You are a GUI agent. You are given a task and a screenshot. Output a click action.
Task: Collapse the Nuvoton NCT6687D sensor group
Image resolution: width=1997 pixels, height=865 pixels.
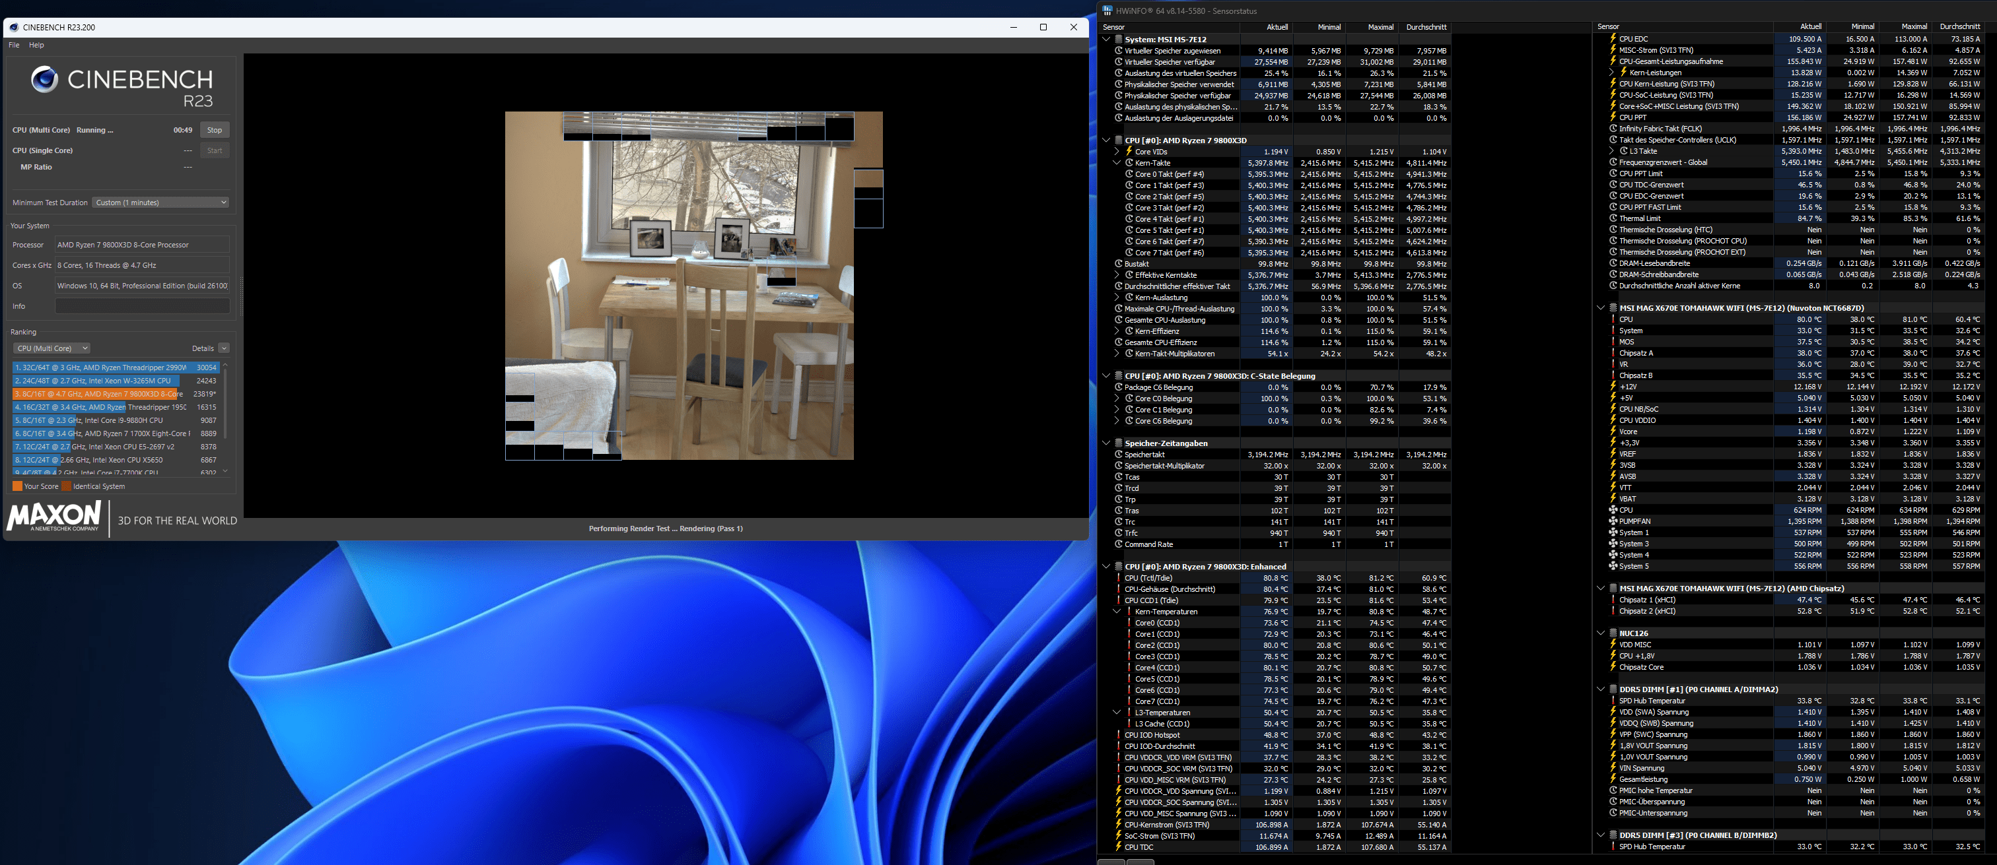1601,308
